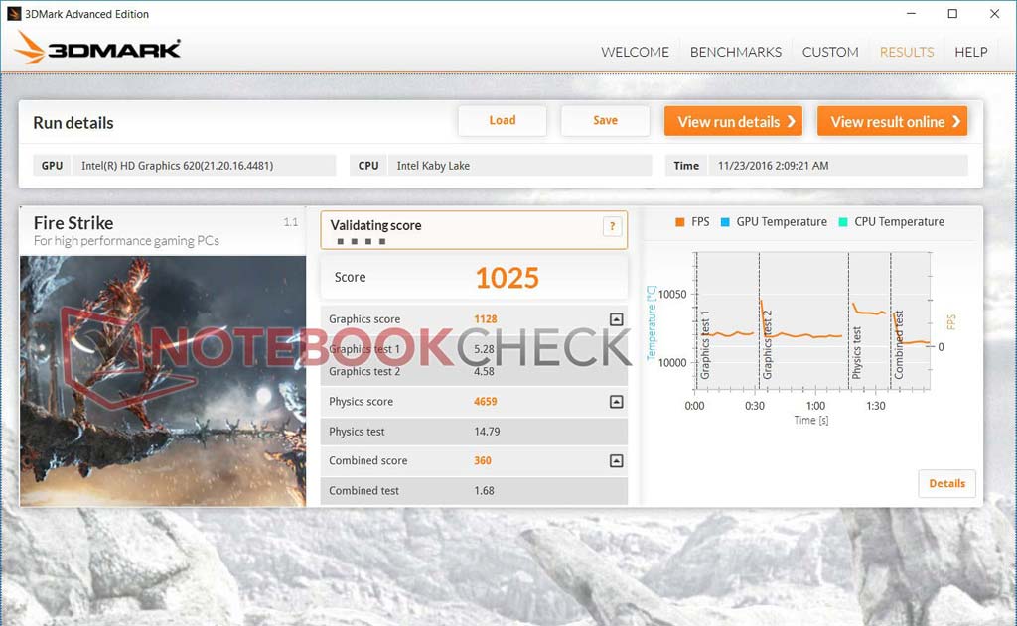The image size is (1017, 626).
Task: Open the WELCOME tab
Action: point(635,52)
